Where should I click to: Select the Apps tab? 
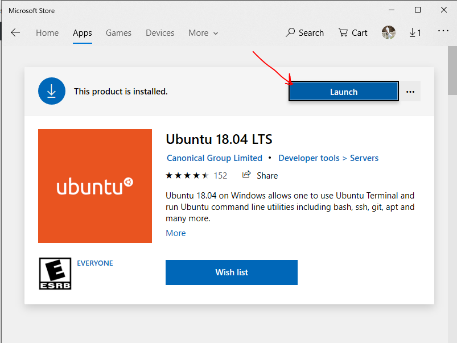(x=83, y=33)
